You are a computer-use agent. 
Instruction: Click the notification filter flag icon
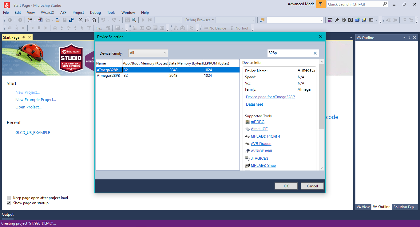(x=321, y=4)
